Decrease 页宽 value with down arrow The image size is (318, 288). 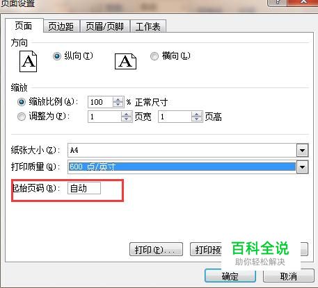tap(127, 119)
